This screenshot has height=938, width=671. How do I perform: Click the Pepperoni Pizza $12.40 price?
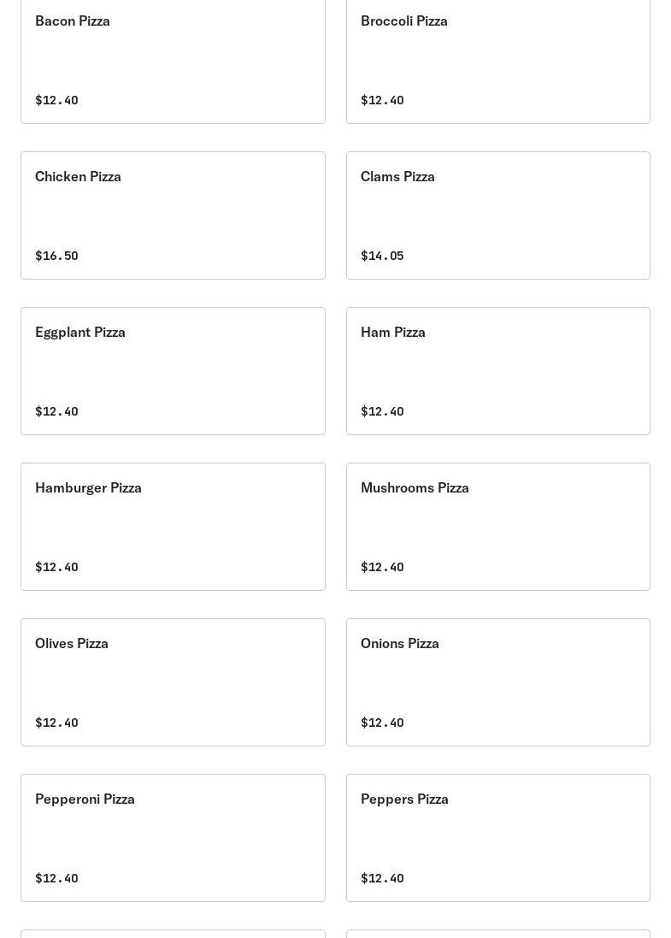56,878
